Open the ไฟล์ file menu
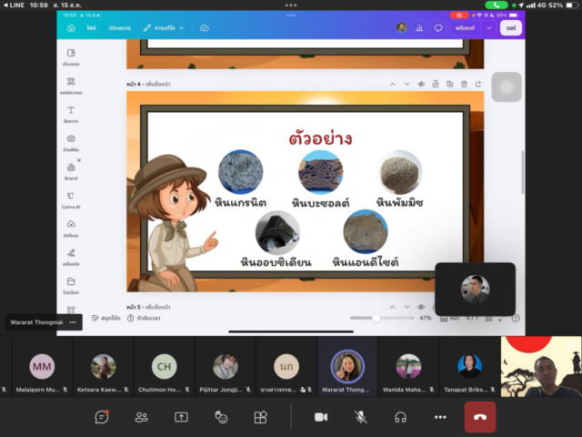The width and height of the screenshot is (582, 437). tap(91, 28)
